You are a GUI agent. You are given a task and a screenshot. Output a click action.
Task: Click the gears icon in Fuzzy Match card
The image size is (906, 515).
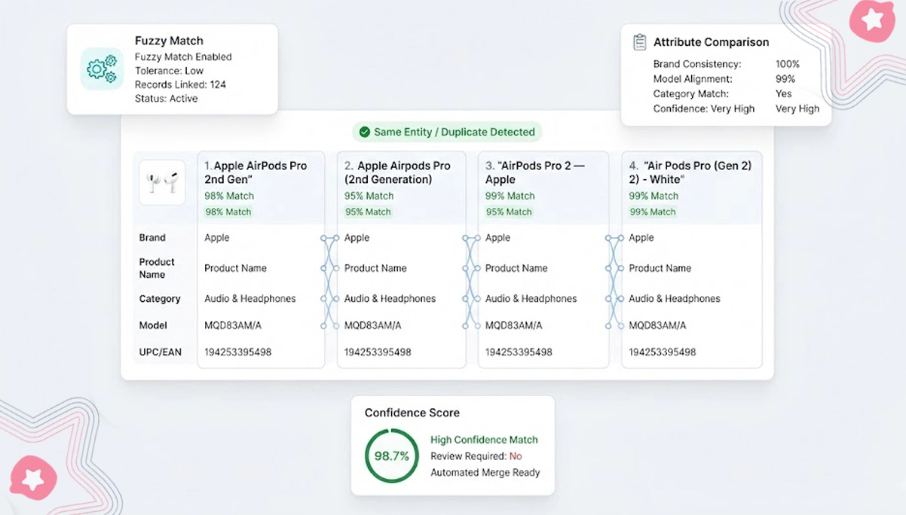[x=102, y=69]
